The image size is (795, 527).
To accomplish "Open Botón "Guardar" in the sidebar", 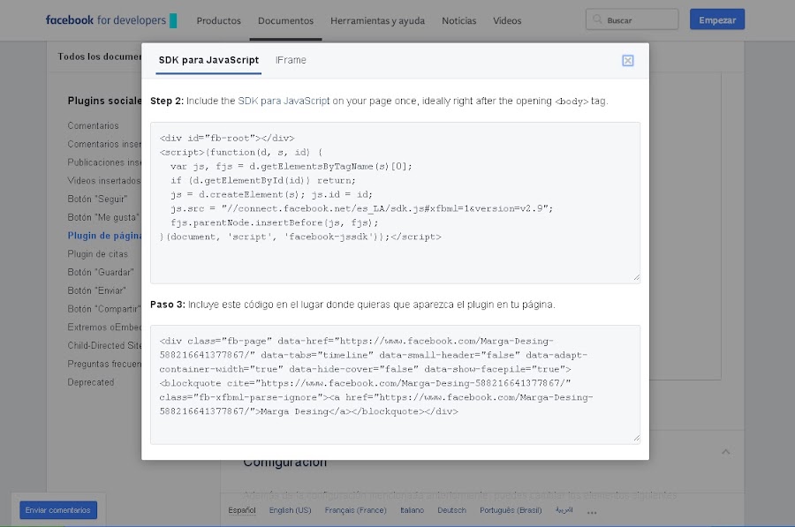I will click(101, 272).
